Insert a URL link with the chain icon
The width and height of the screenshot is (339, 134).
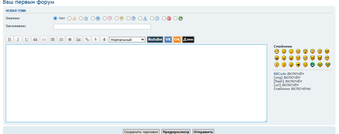(87, 39)
